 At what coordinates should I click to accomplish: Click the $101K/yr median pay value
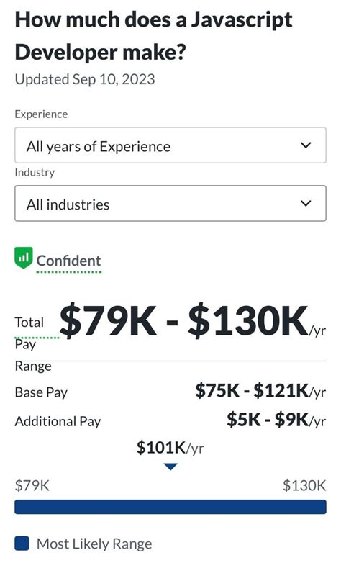170,447
